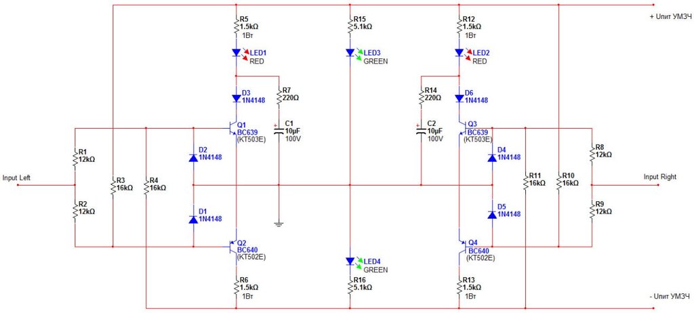
Task: Select resistor R5 1.5kΩ symbol
Action: click(237, 26)
